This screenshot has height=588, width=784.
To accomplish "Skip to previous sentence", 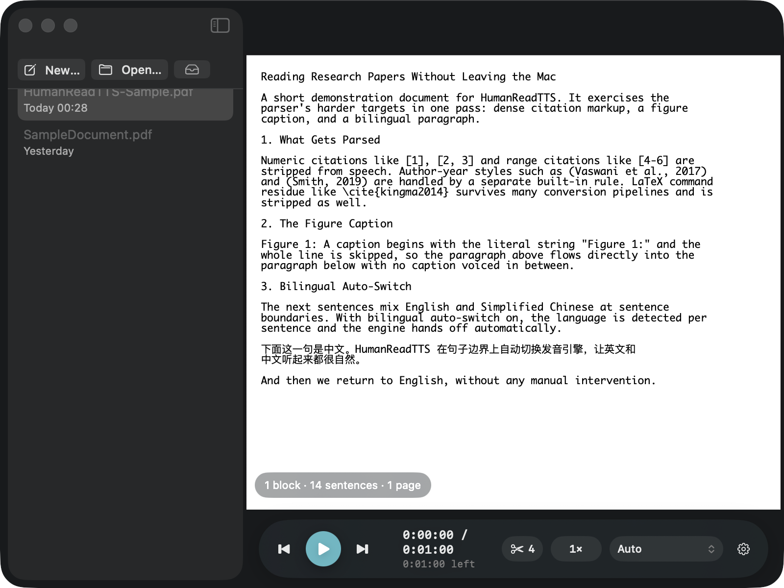I will click(284, 549).
